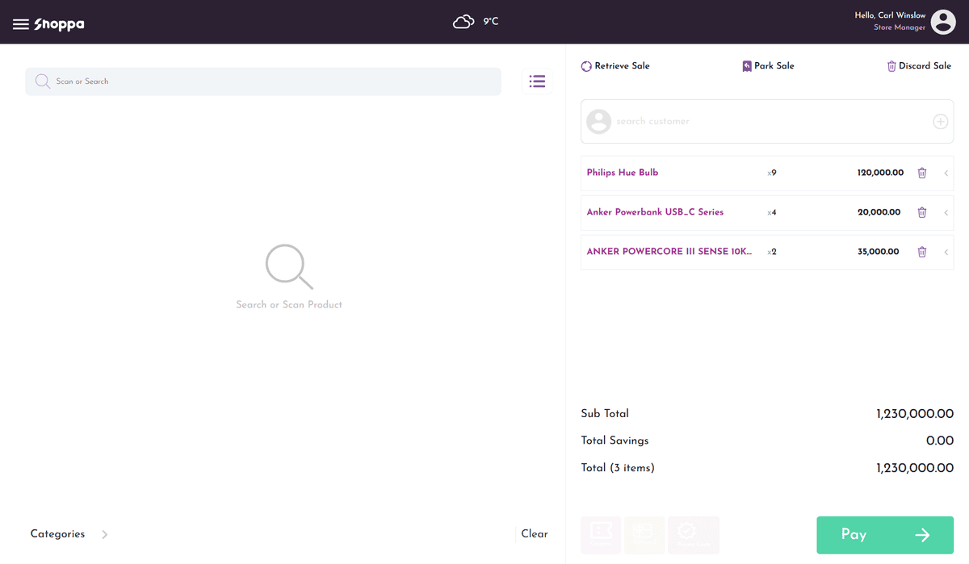The height and width of the screenshot is (564, 969).
Task: Click the Discard Sale trash icon
Action: 891,65
